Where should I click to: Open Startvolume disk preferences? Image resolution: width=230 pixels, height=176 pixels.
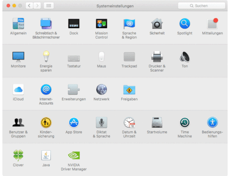[x=157, y=123]
